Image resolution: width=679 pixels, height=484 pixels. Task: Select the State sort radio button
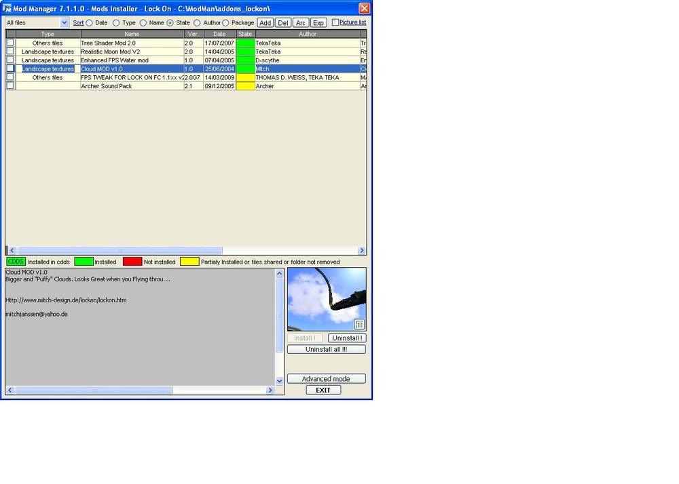click(170, 23)
